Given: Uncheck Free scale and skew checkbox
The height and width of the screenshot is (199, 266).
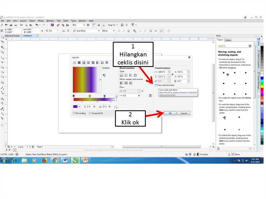Looking at the screenshot, I should [156, 85].
